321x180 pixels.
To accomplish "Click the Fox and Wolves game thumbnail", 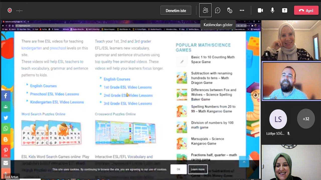I will click(182, 94).
